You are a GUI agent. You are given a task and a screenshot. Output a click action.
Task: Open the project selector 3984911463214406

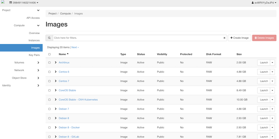coord(24,3)
